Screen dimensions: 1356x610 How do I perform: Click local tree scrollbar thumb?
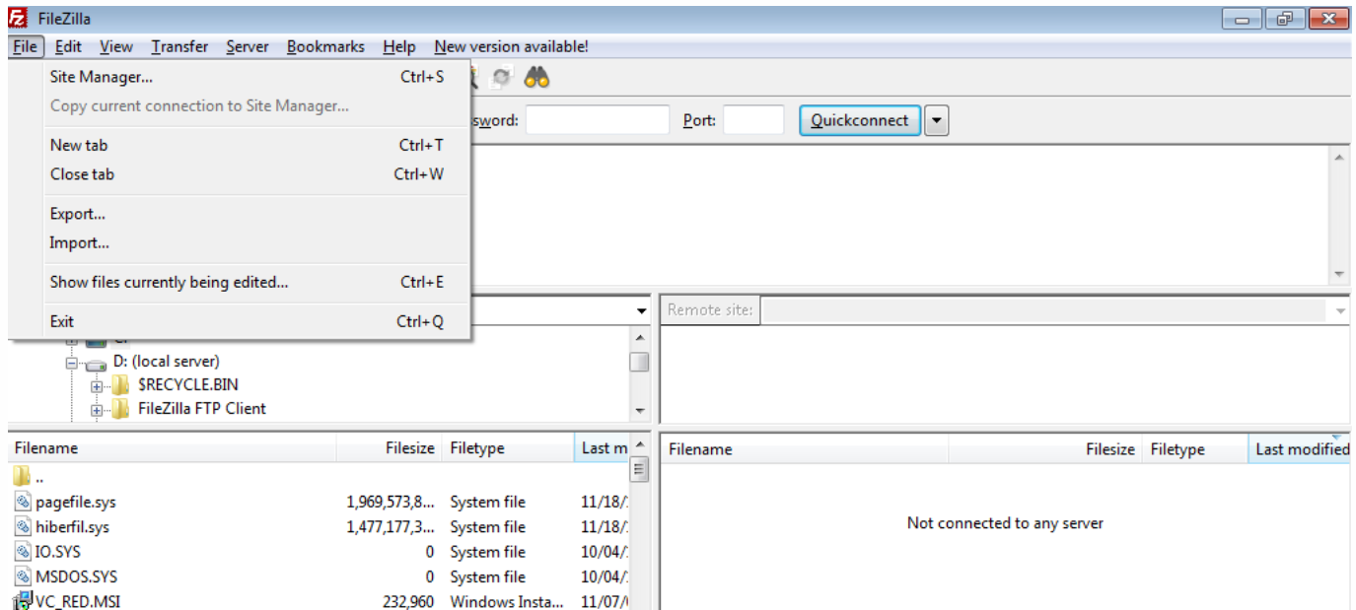point(640,362)
